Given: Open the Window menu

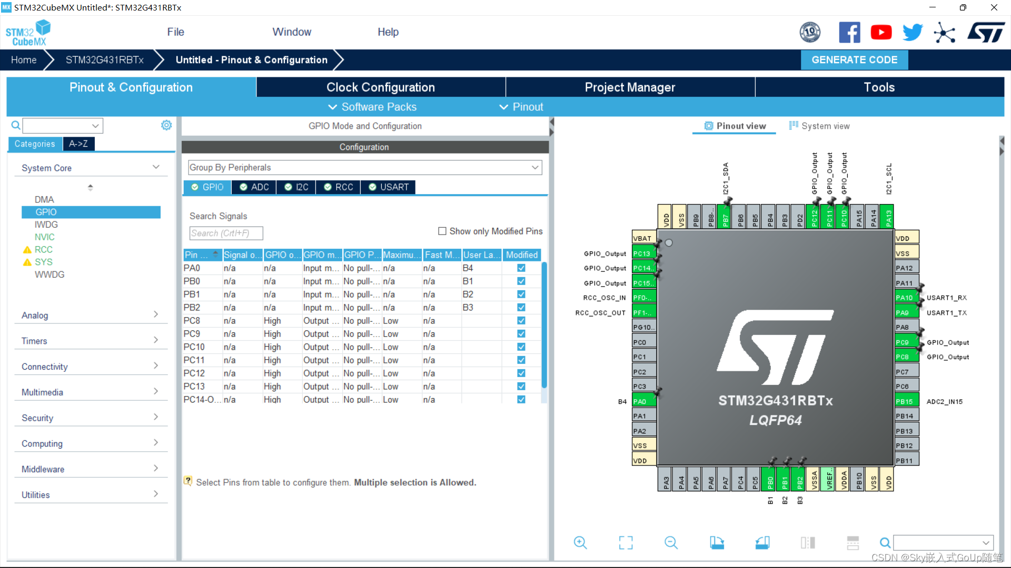Looking at the screenshot, I should pyautogui.click(x=292, y=32).
